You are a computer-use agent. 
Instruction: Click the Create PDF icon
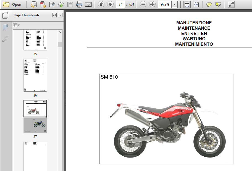click(x=43, y=4)
